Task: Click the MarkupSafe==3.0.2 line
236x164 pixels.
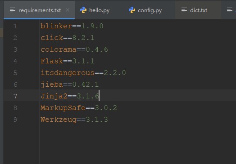Action: 78,108
